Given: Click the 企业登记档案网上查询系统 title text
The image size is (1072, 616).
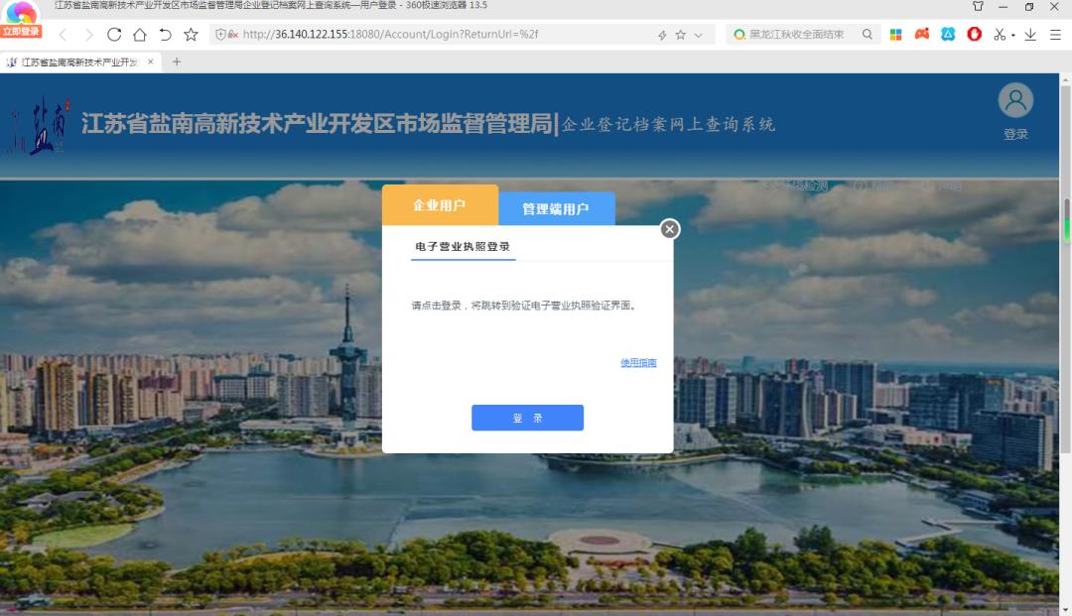Looking at the screenshot, I should [669, 124].
